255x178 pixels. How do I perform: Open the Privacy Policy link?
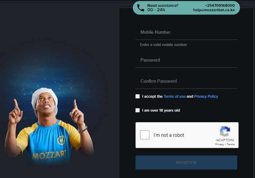coord(206,97)
